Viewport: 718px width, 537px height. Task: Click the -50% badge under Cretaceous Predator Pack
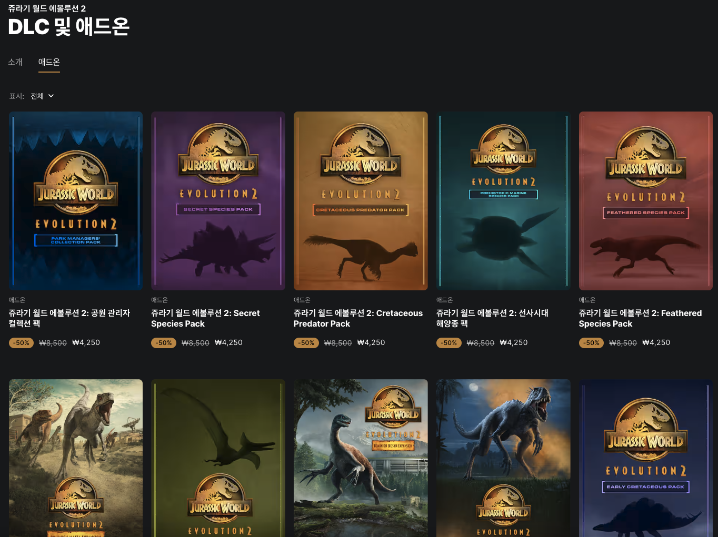pyautogui.click(x=306, y=343)
